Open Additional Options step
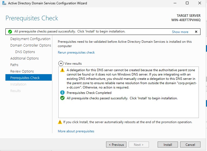This screenshot has height=151, width=207. (x=24, y=58)
